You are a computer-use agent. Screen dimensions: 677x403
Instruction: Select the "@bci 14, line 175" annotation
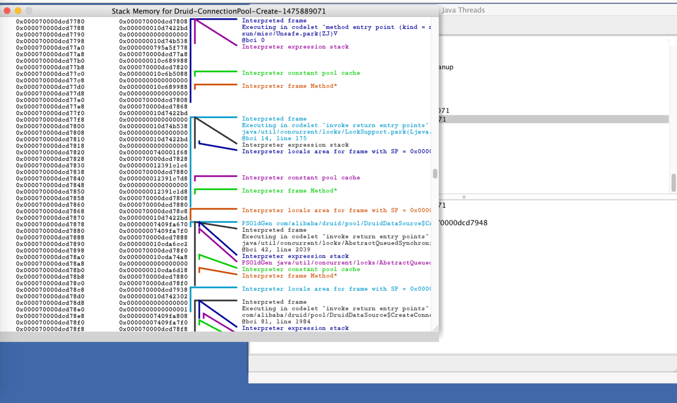coord(274,139)
